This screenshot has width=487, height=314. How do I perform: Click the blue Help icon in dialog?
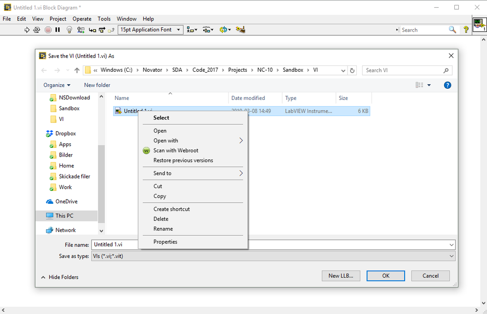[448, 85]
